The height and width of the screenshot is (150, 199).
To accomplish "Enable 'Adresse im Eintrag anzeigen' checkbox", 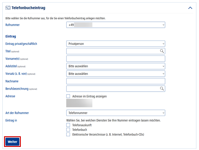I will pos(68,96).
